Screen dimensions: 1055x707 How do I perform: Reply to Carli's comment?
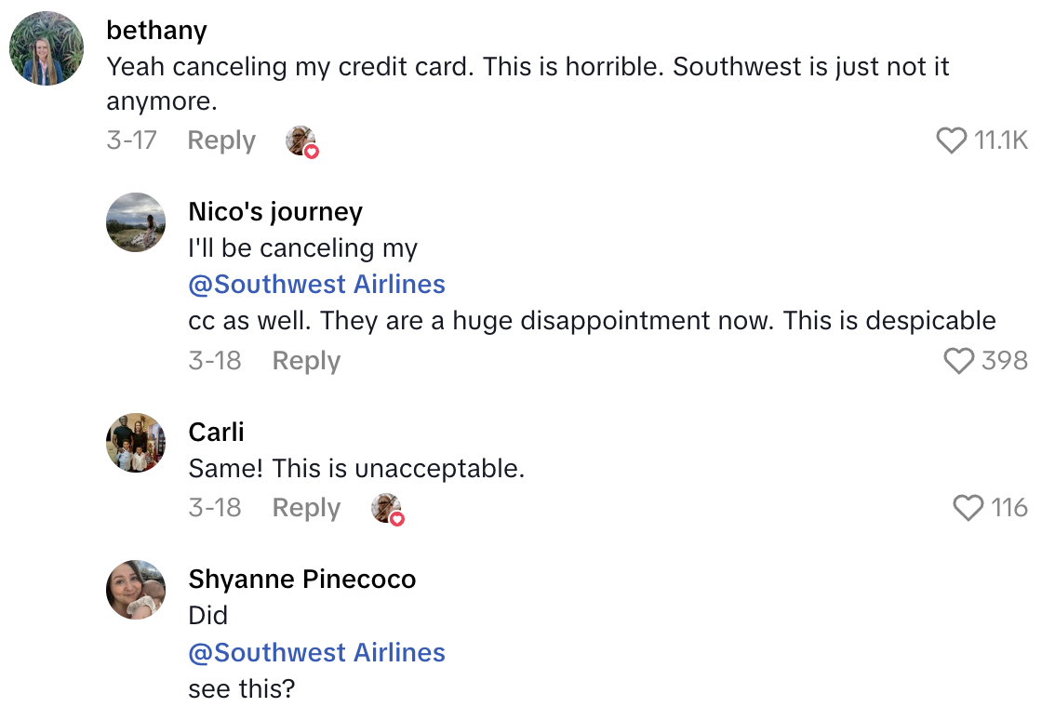[x=306, y=508]
